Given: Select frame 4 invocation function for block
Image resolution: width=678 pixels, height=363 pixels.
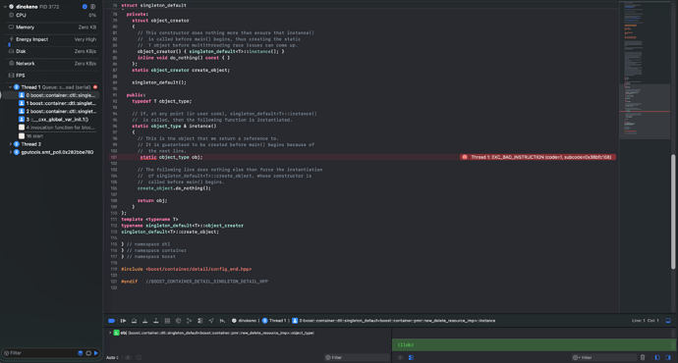Looking at the screenshot, I should (x=57, y=128).
